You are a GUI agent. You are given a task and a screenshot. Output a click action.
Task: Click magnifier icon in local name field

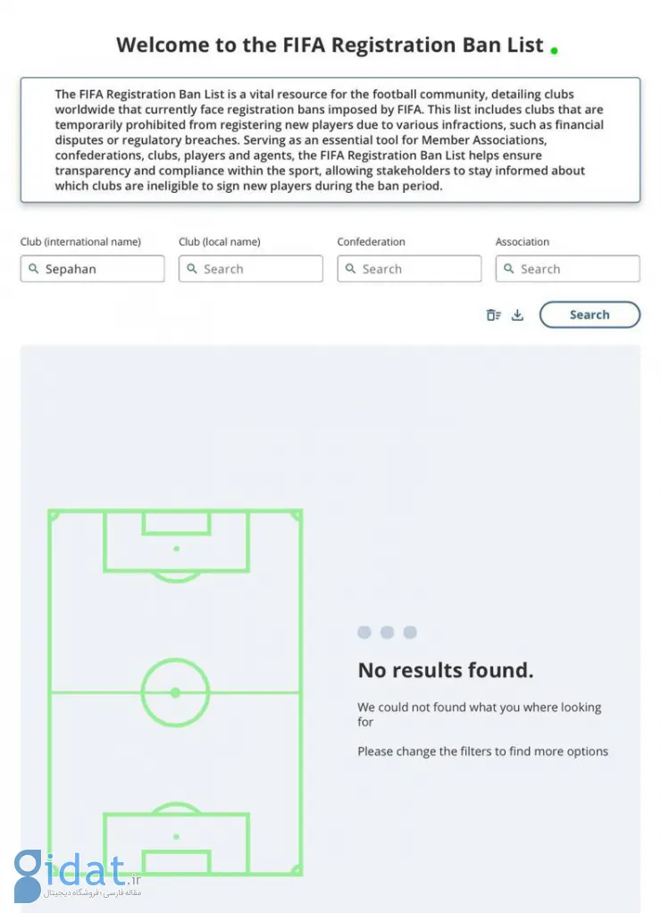(x=192, y=268)
